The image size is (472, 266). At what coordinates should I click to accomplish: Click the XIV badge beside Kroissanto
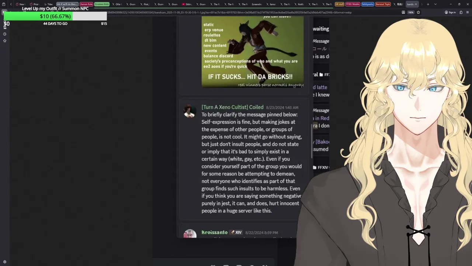pos(236,232)
